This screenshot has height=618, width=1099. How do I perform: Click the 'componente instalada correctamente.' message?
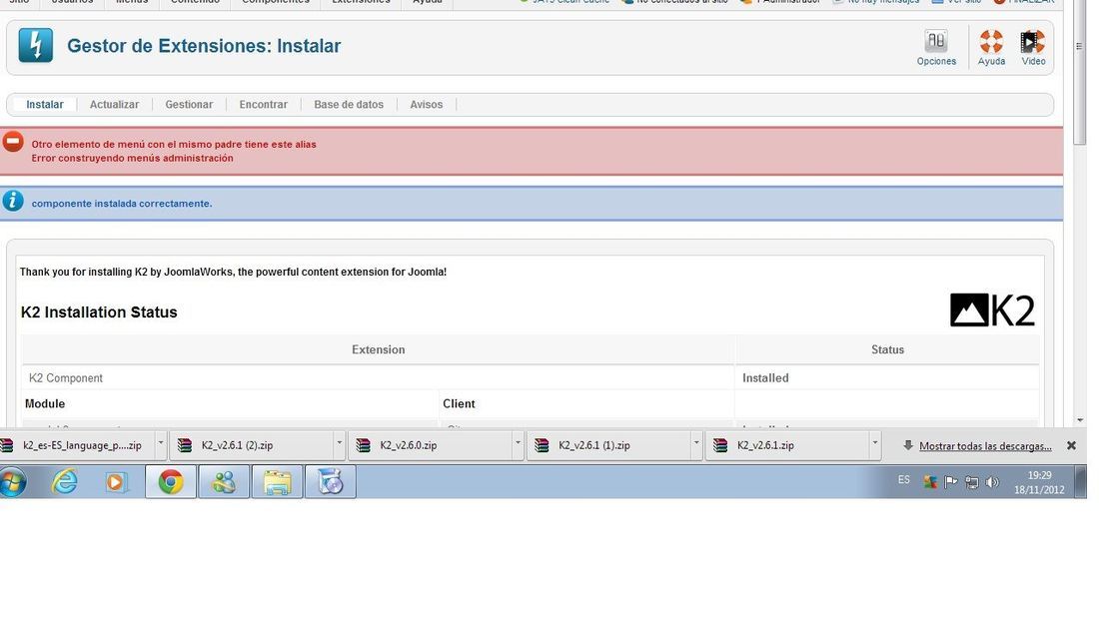point(122,204)
